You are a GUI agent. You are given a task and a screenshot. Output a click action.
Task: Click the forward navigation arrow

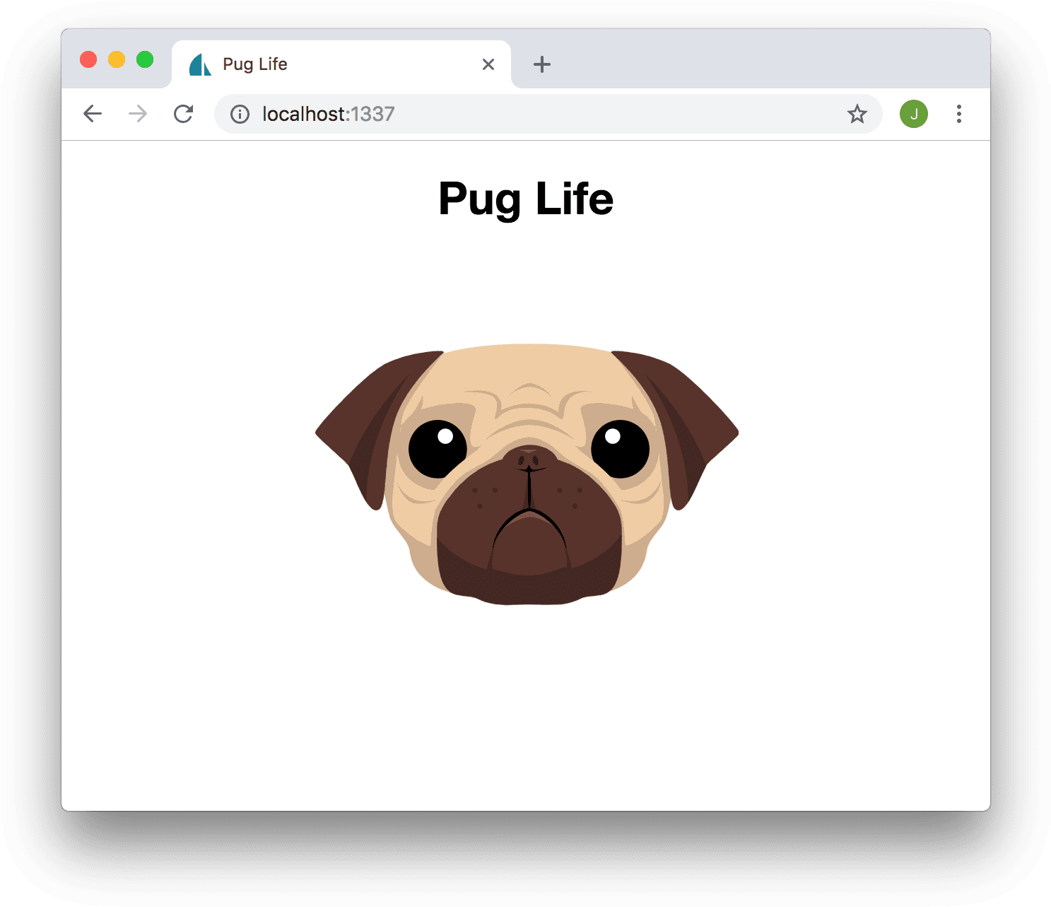click(137, 114)
